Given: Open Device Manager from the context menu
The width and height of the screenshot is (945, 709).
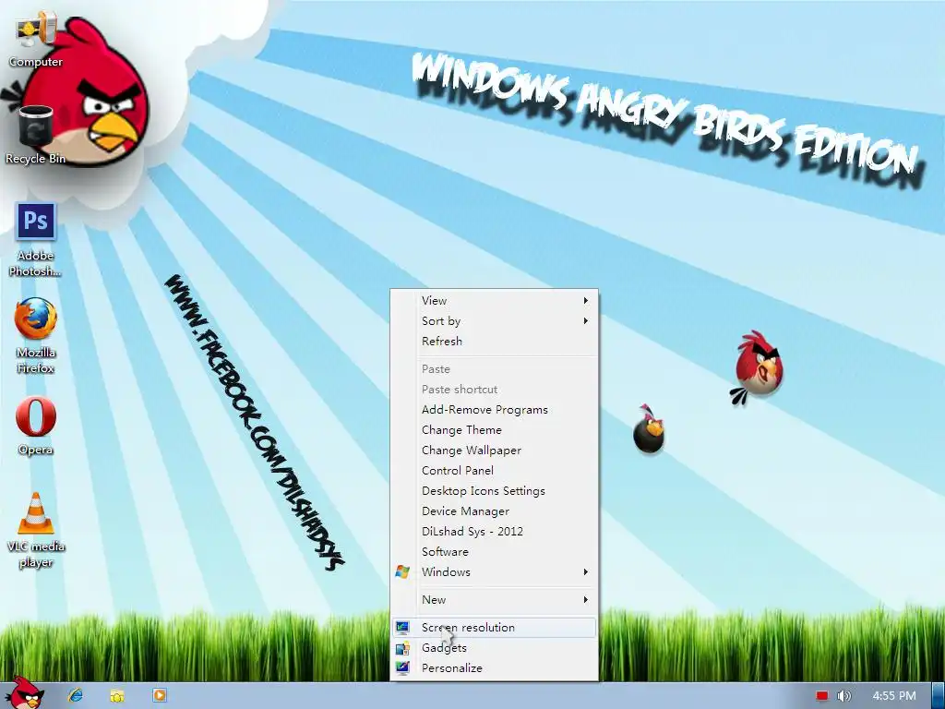Looking at the screenshot, I should pyautogui.click(x=495, y=511).
